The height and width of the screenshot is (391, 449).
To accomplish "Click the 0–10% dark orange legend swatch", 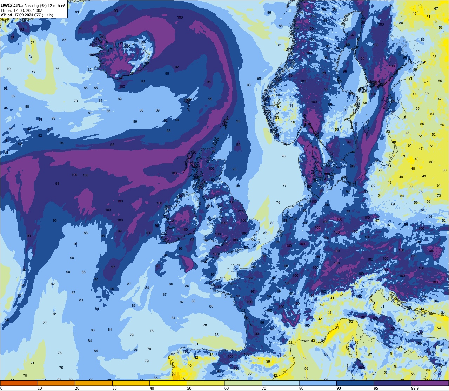I will coord(19,383).
